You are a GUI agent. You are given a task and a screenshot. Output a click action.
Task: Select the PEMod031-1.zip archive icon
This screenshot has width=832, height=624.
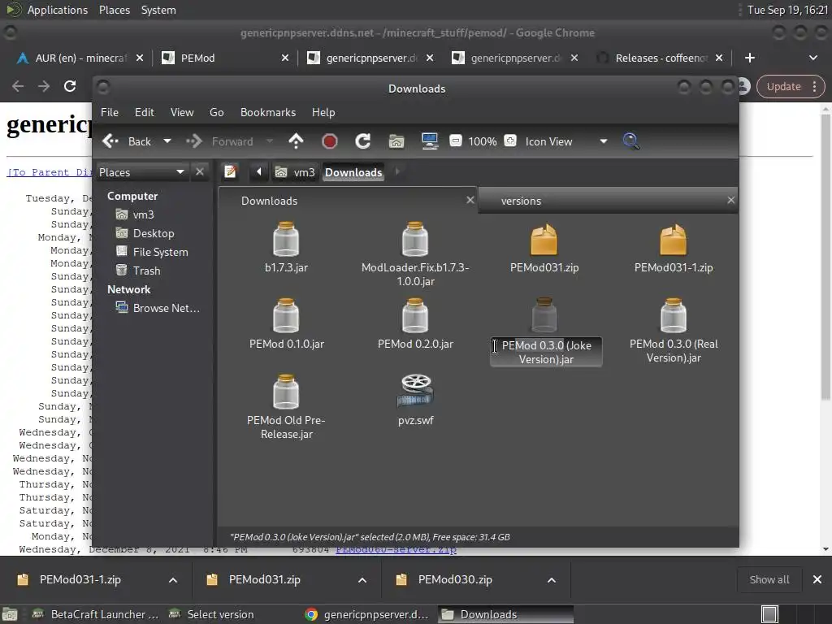[674, 240]
